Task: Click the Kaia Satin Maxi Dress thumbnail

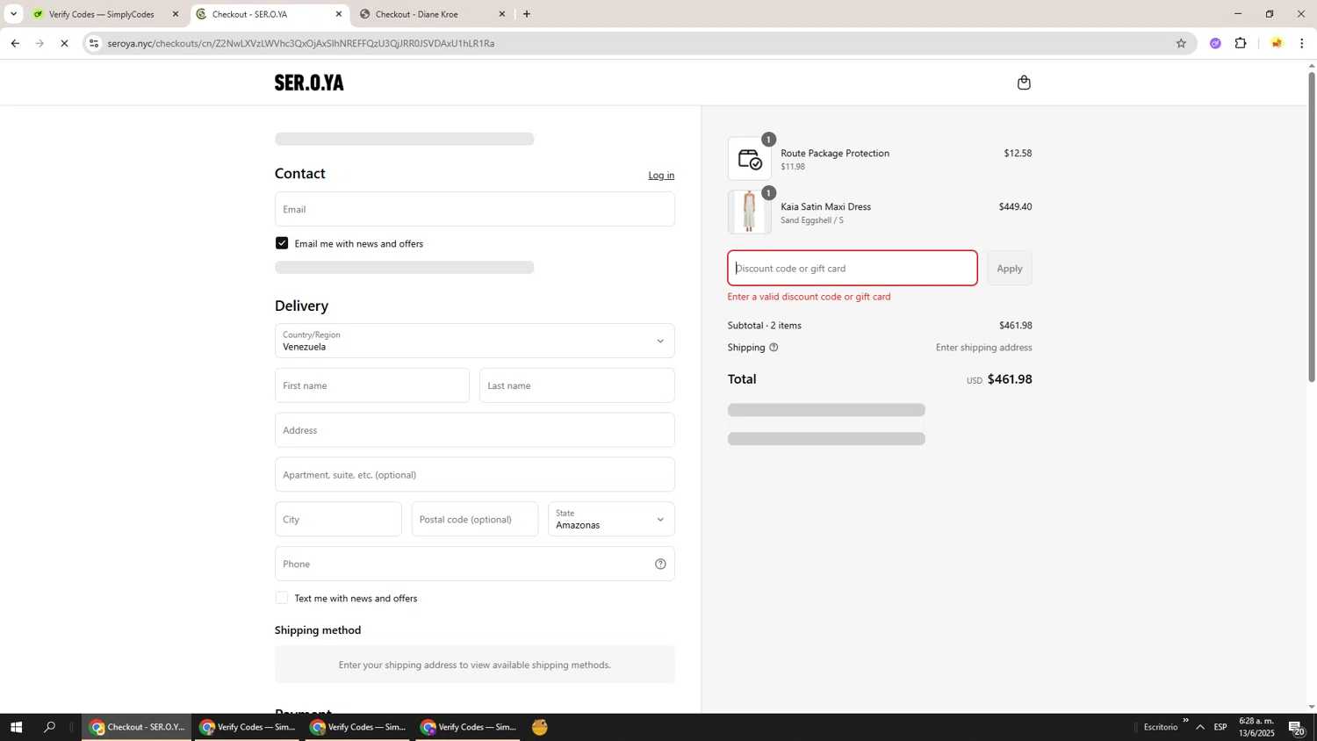Action: [x=750, y=212]
